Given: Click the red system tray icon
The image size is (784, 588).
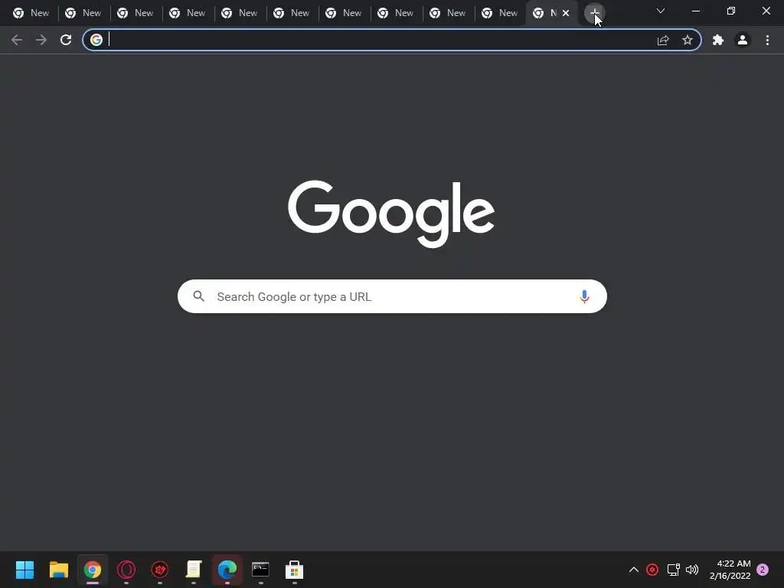Looking at the screenshot, I should click(652, 570).
